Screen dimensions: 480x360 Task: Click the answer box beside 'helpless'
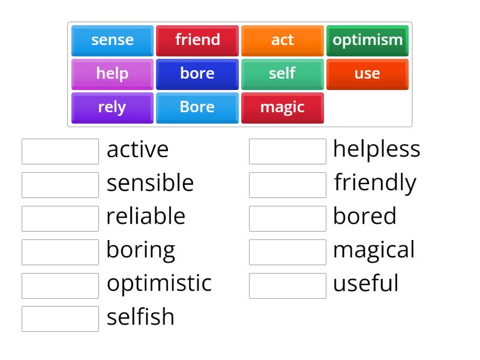tap(287, 151)
